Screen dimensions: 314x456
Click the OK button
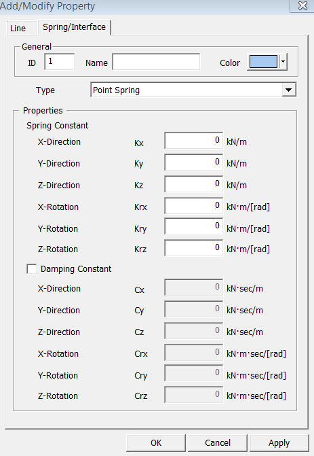[x=156, y=442]
